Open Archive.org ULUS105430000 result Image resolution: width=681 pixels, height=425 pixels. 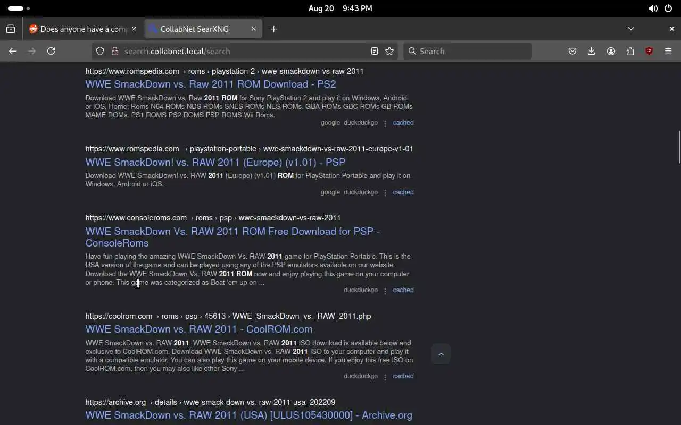pyautogui.click(x=249, y=415)
